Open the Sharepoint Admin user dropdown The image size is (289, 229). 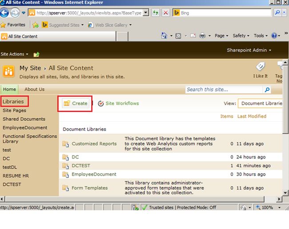249,50
